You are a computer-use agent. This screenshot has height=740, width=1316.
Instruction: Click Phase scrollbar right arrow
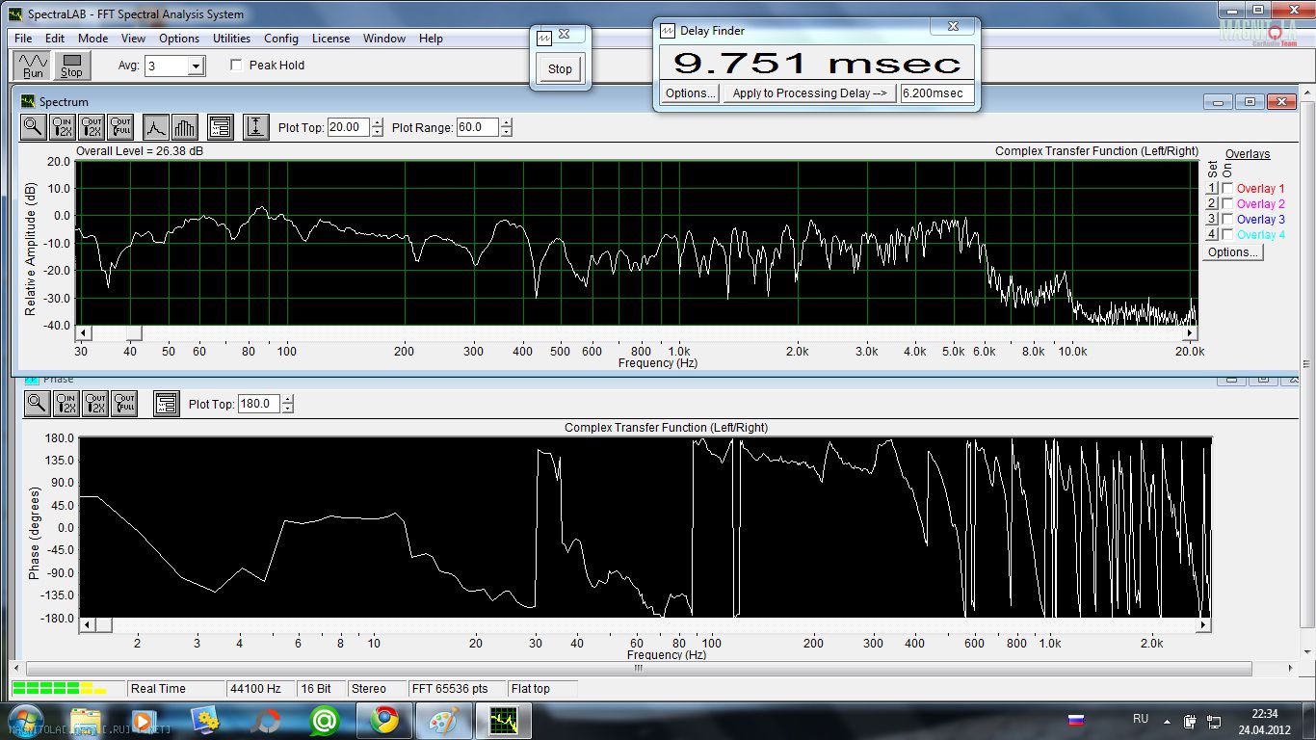(x=1203, y=625)
